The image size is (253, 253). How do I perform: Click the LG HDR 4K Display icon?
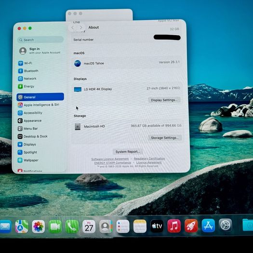(78, 89)
